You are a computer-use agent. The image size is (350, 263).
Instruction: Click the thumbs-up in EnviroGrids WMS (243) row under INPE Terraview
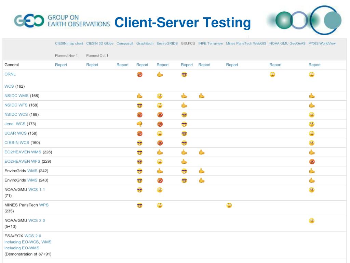coord(202,180)
